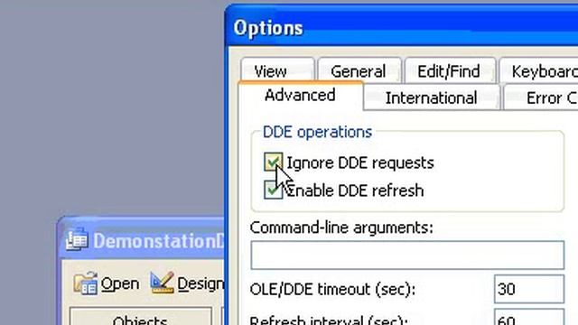Click the Command-line arguments input field
578x325 pixels.
(x=407, y=255)
